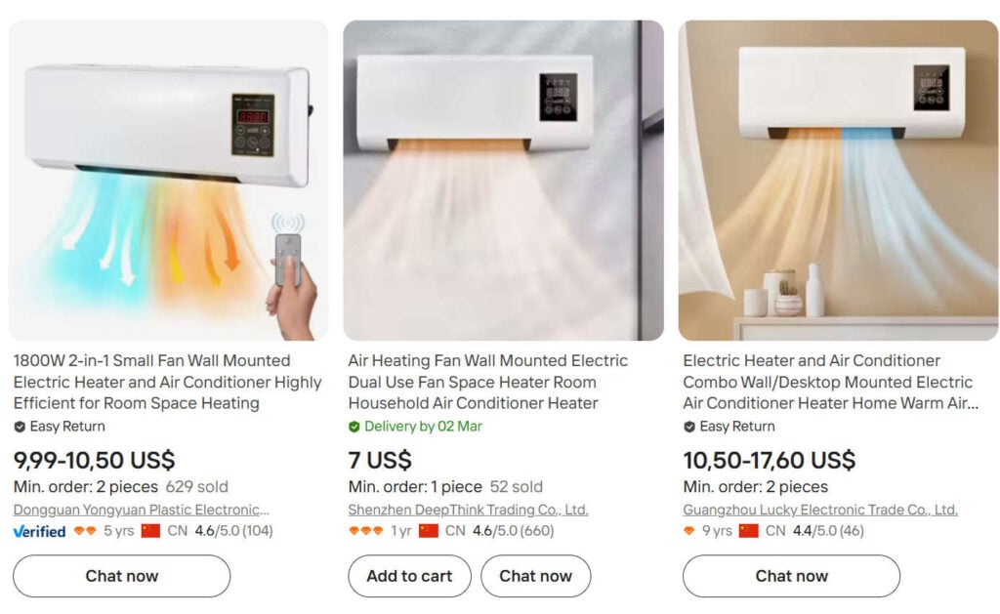Open the 1800W 2-in-1 heater product image
This screenshot has height=614, width=1000.
[x=168, y=181]
